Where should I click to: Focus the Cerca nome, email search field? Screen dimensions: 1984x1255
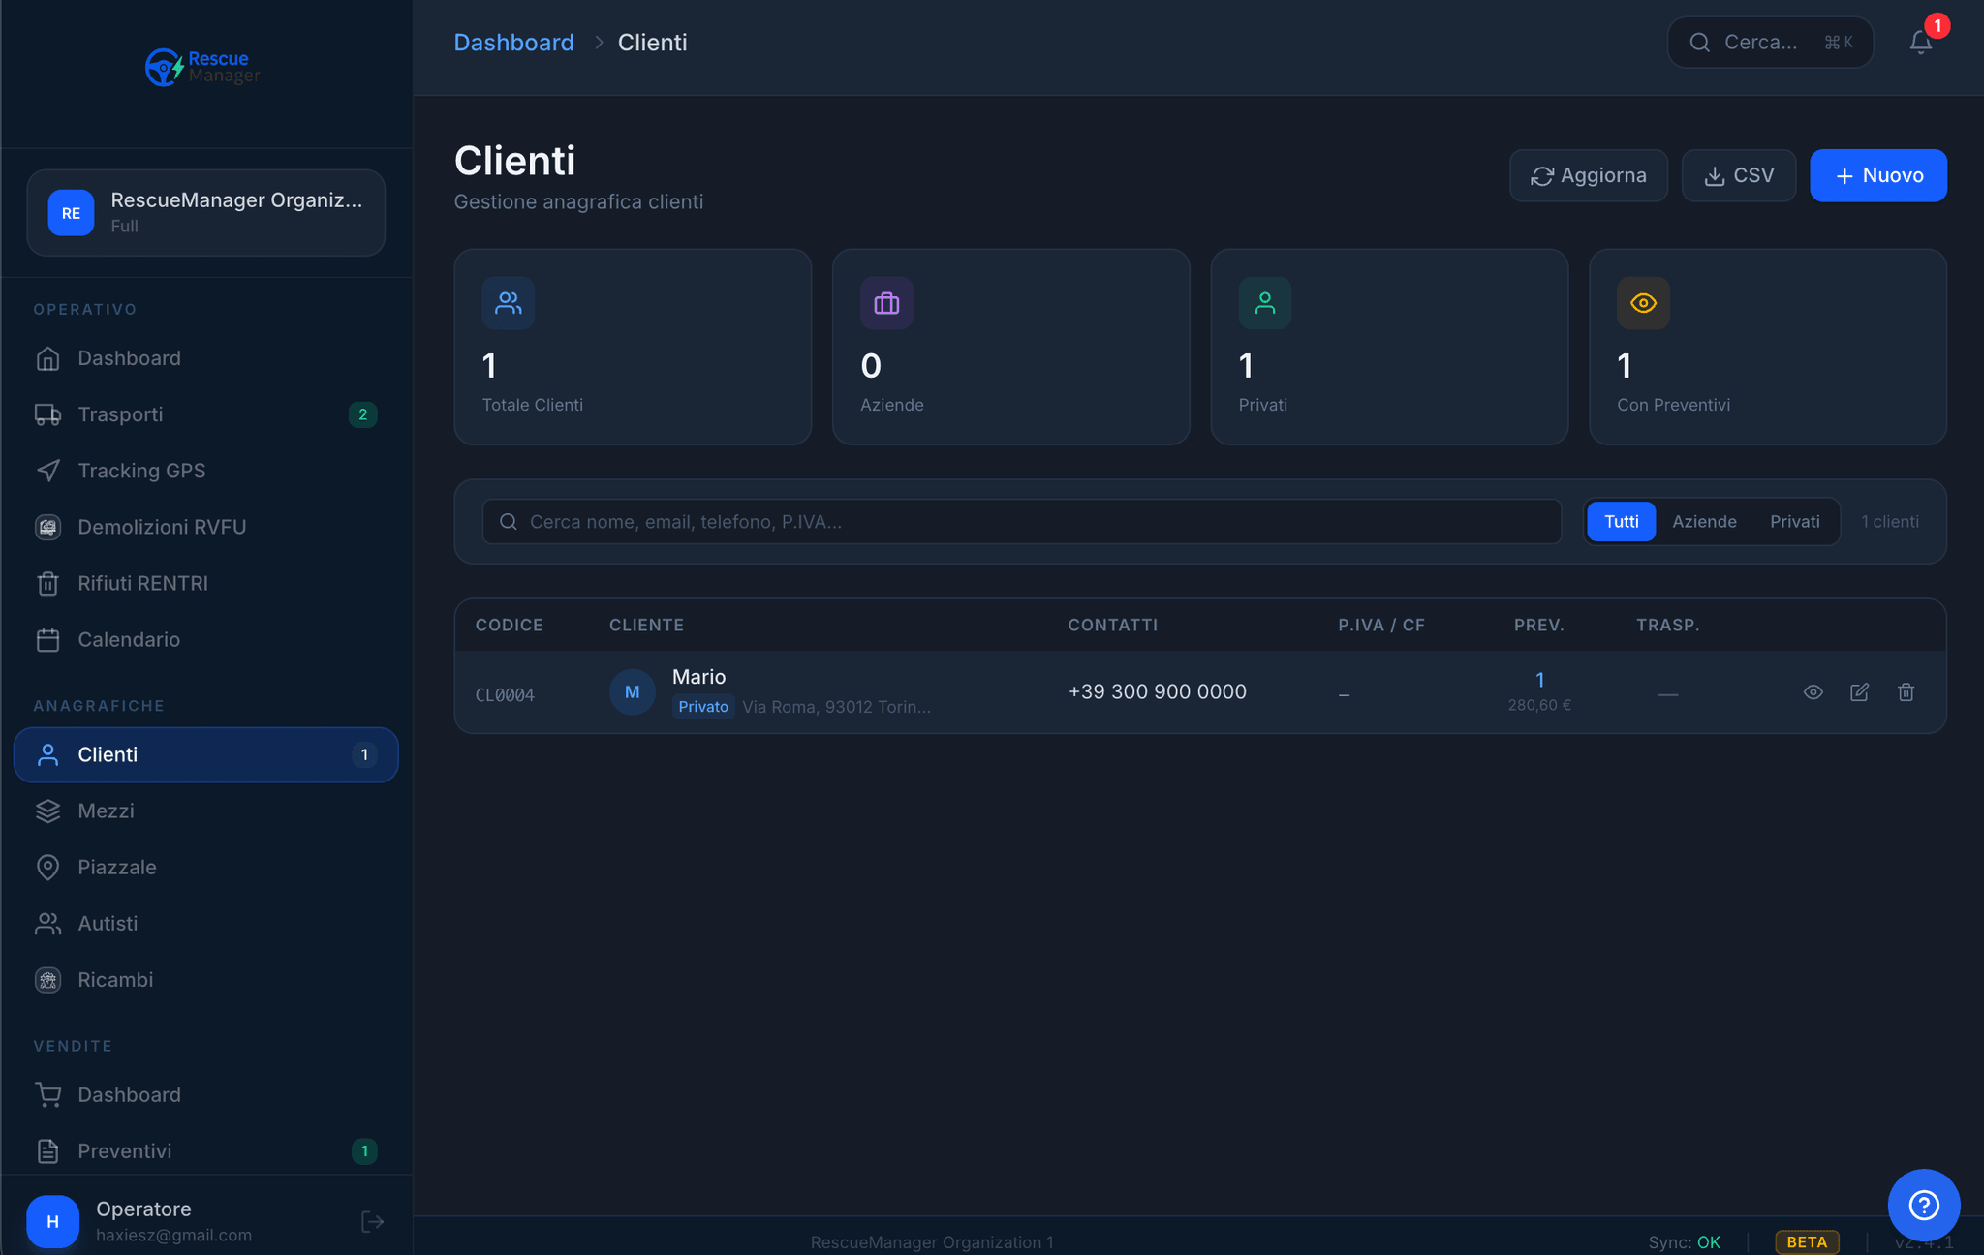(x=1021, y=522)
